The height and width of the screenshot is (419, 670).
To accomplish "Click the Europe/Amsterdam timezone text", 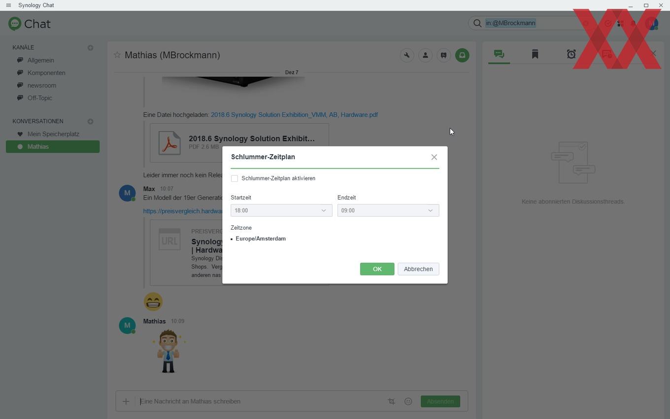I will (x=261, y=239).
